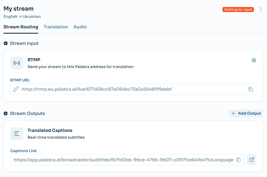Open RTMP settings gear

[254, 60]
